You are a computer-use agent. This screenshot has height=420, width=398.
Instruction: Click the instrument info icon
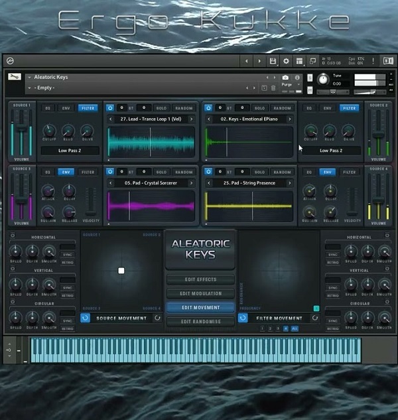pyautogui.click(x=297, y=78)
